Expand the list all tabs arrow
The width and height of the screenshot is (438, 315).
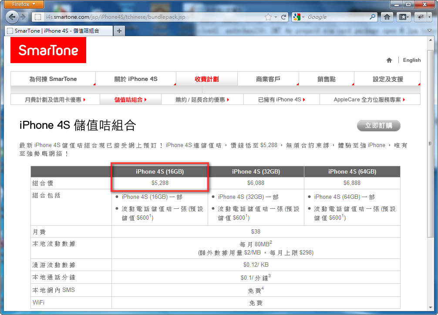tap(430, 30)
